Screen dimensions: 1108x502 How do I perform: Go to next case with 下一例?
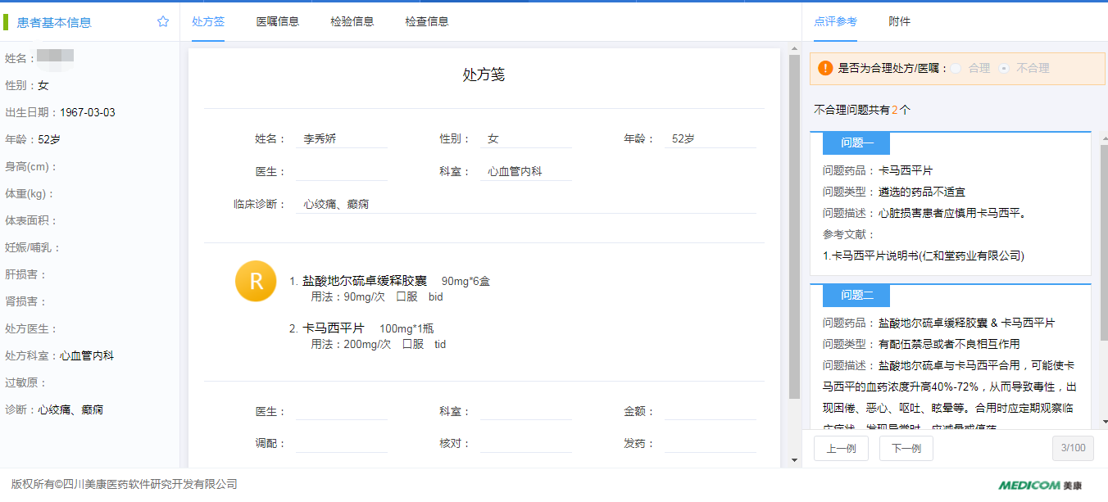906,448
